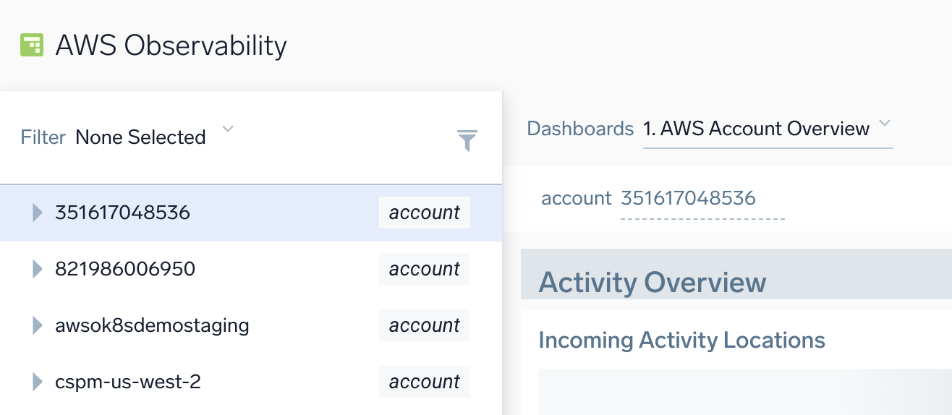Screen dimensions: 952x415
Task: Open the Filter None Selected dropdown
Action: [x=228, y=130]
